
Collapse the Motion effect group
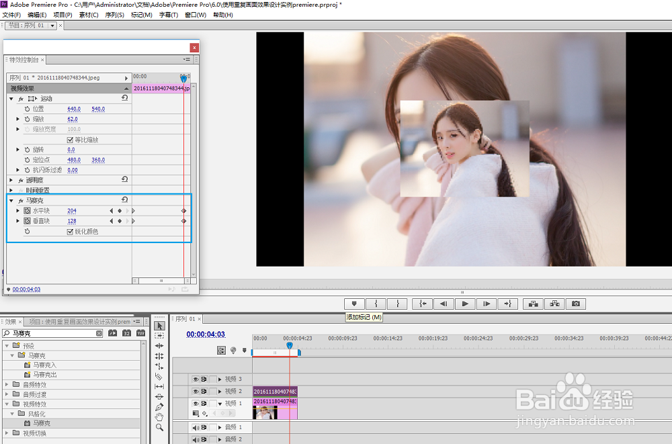(x=11, y=99)
